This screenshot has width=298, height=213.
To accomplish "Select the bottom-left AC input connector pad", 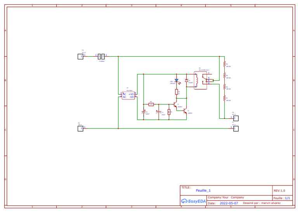I will point(80,129).
